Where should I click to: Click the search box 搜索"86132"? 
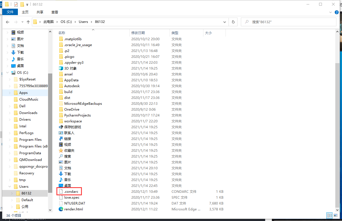[x=289, y=22]
